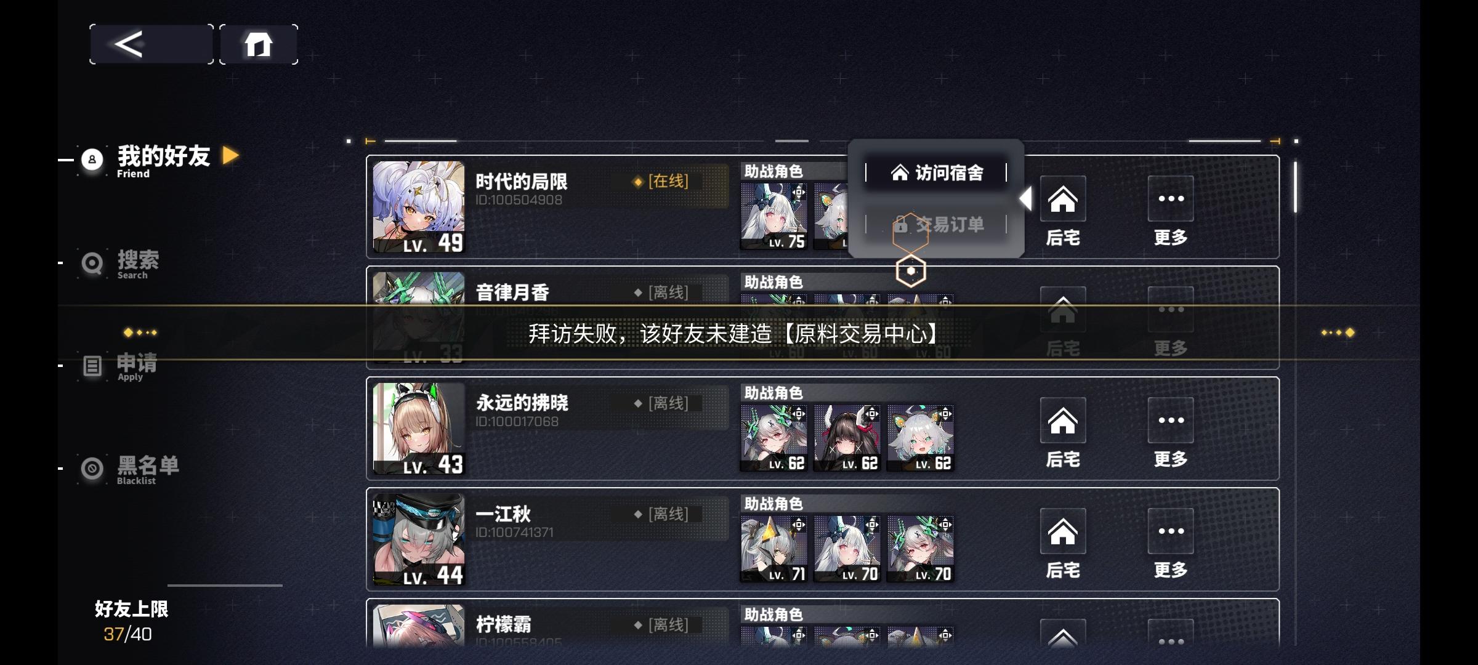
Task: Go to the home screen icon
Action: [259, 44]
